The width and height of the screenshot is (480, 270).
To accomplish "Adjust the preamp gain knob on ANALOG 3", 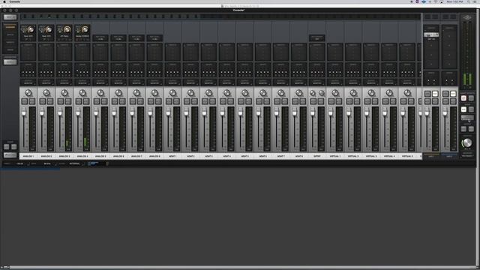I will click(67, 30).
